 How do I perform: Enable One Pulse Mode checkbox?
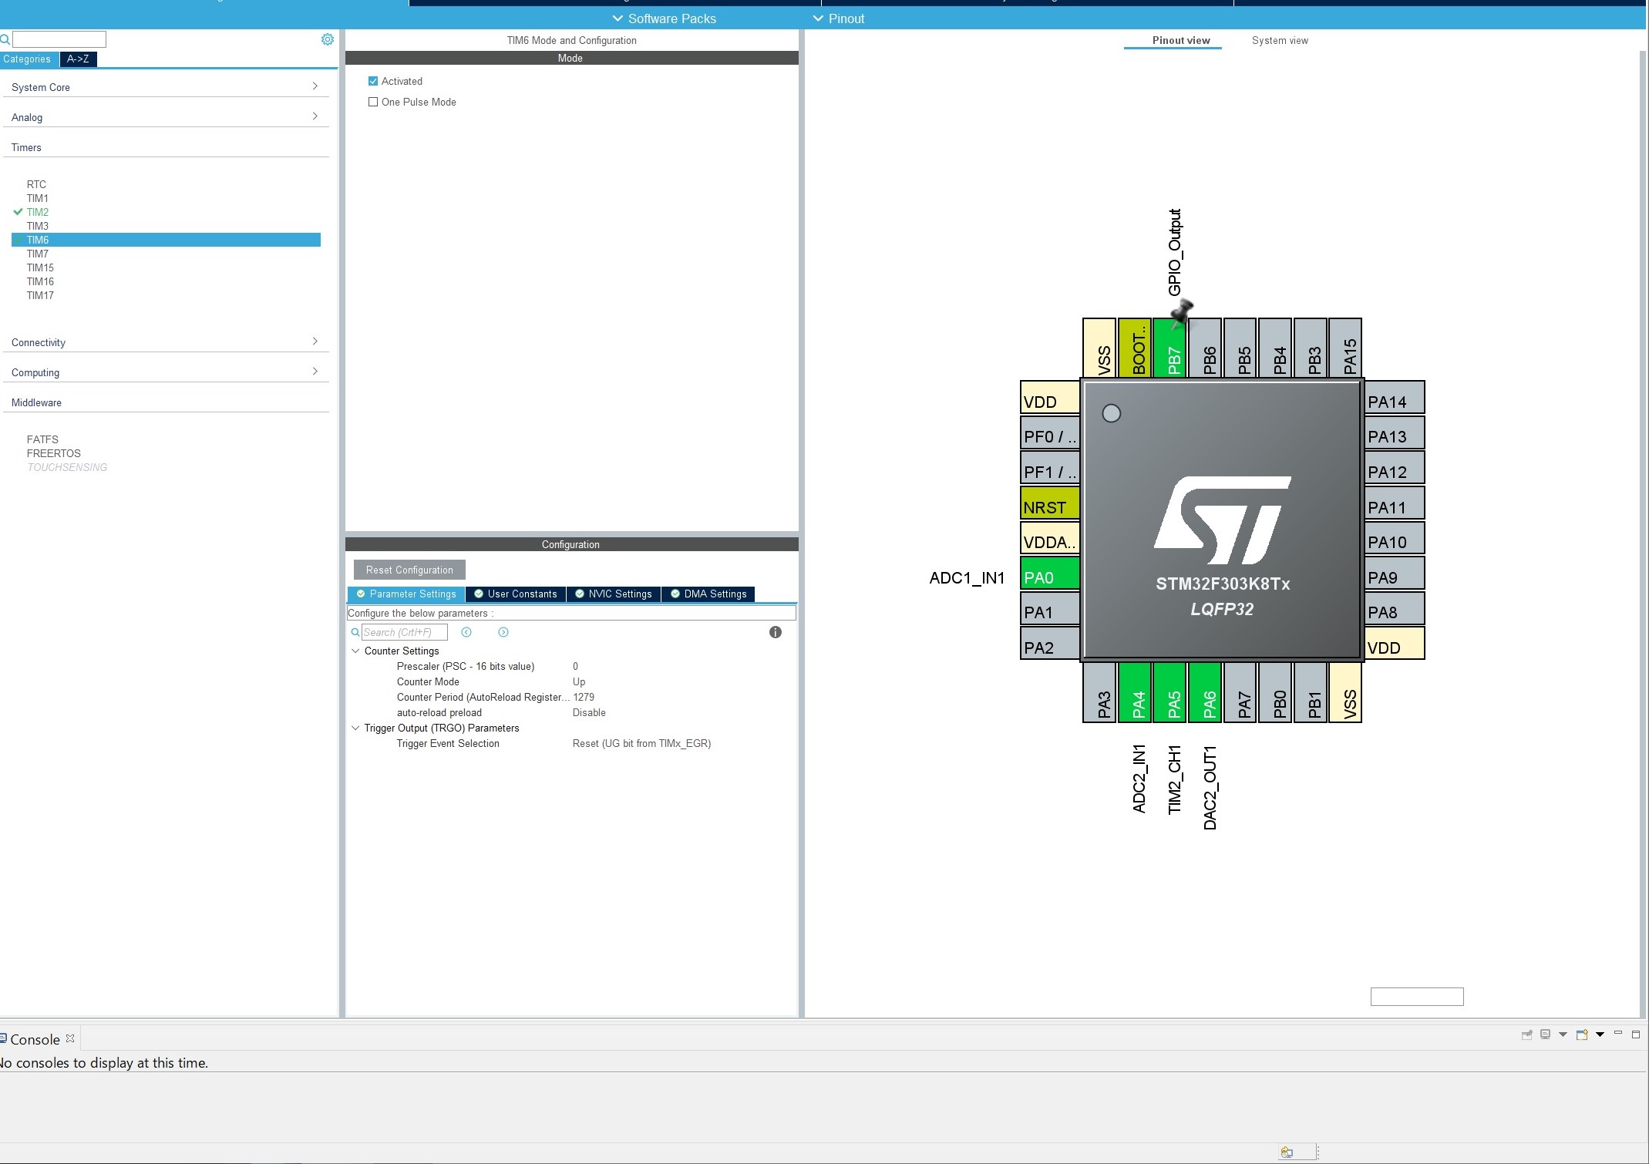(373, 102)
